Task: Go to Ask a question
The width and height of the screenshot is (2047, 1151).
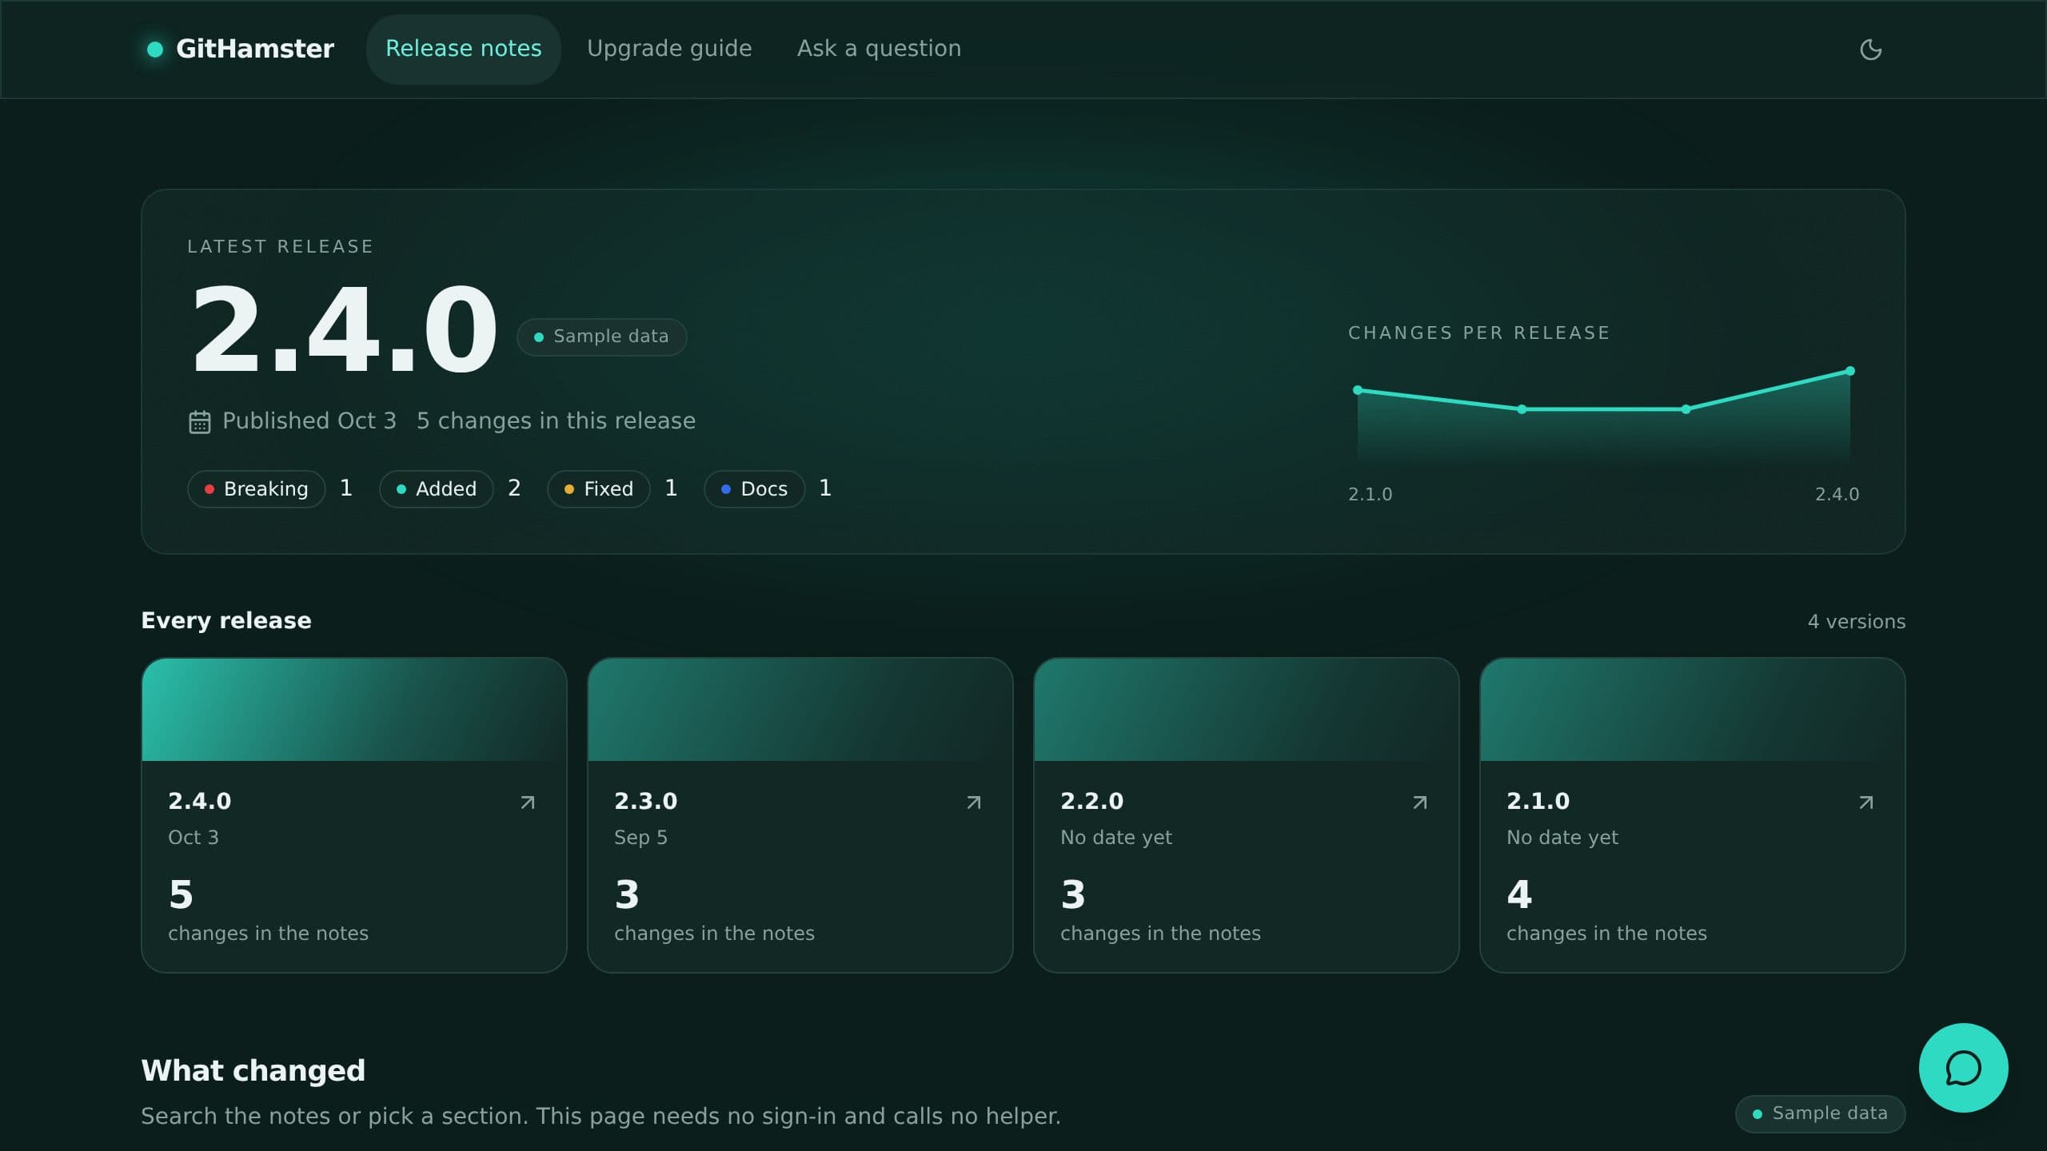Action: pyautogui.click(x=879, y=49)
